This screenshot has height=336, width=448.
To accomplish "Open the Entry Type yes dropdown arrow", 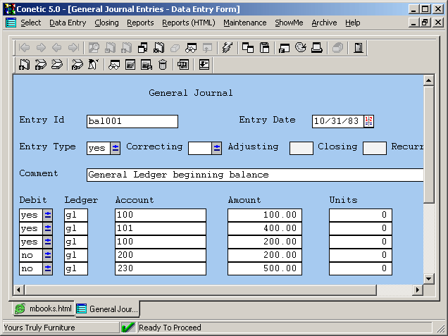I will [116, 148].
